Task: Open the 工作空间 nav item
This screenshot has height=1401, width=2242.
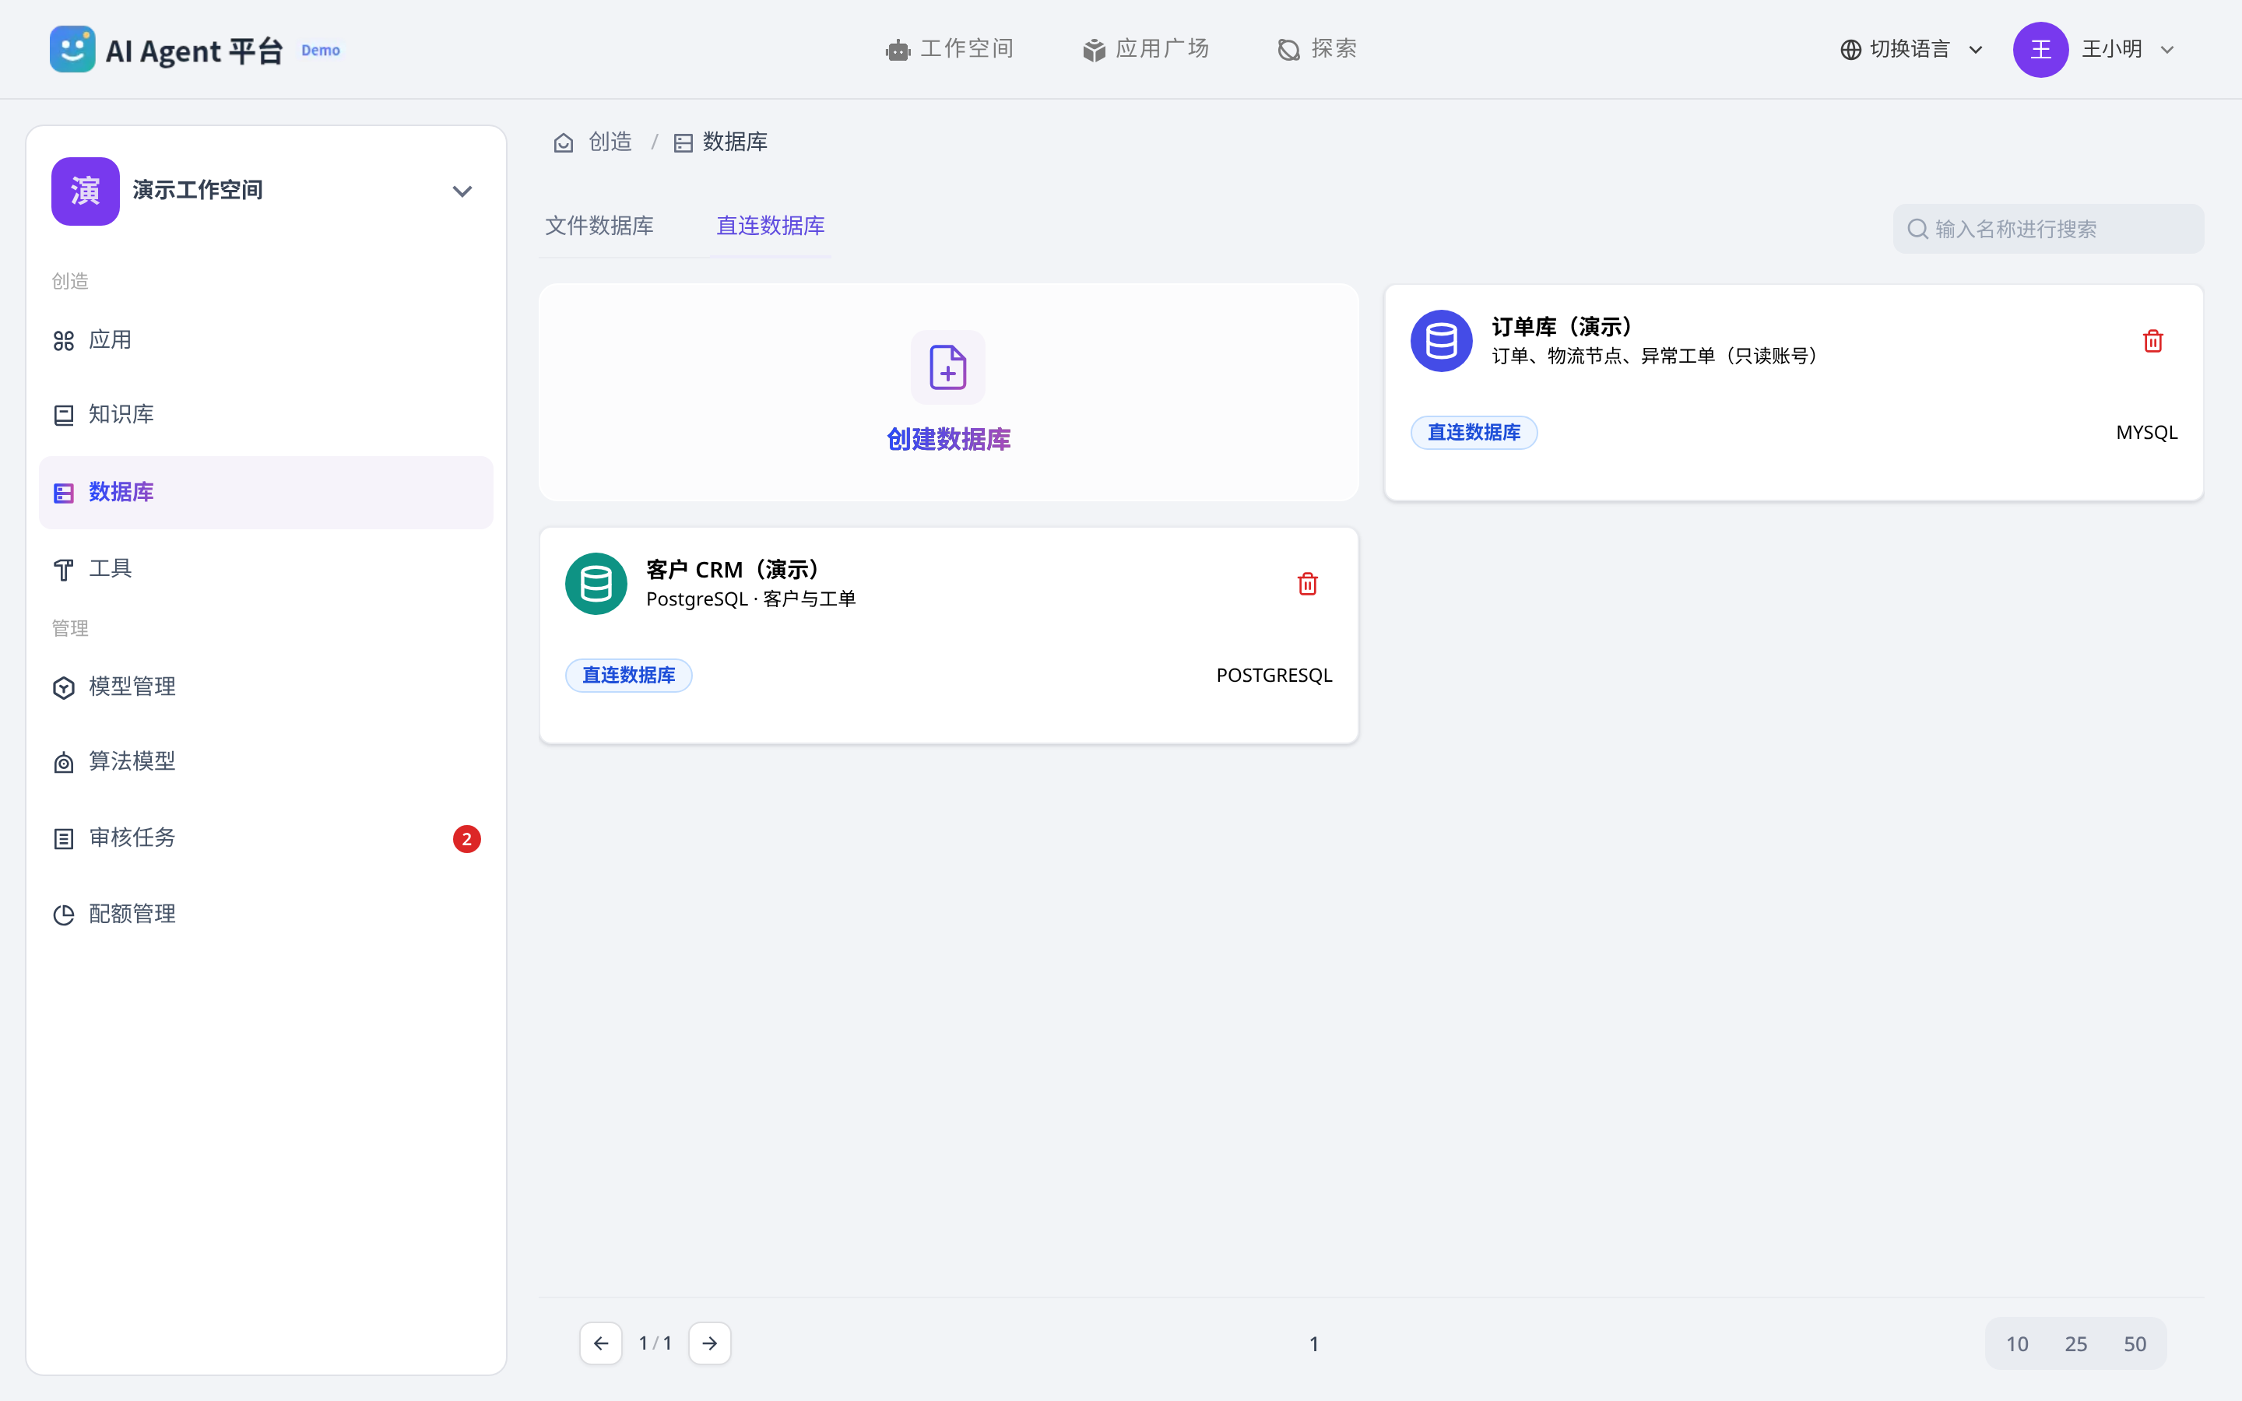Action: point(950,49)
